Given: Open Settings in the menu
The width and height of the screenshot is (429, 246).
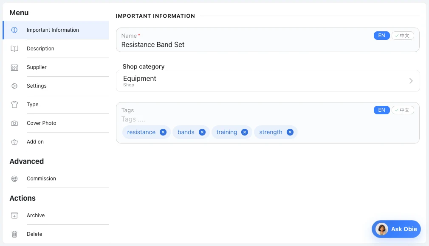Looking at the screenshot, I should [56, 86].
